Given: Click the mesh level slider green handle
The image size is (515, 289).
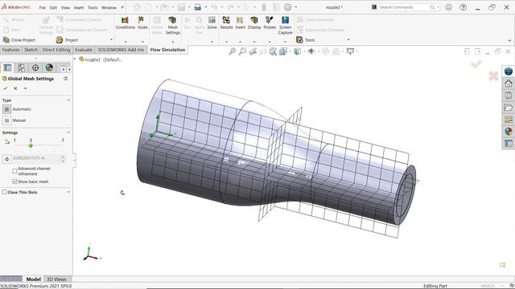Looking at the screenshot, I should (31, 145).
